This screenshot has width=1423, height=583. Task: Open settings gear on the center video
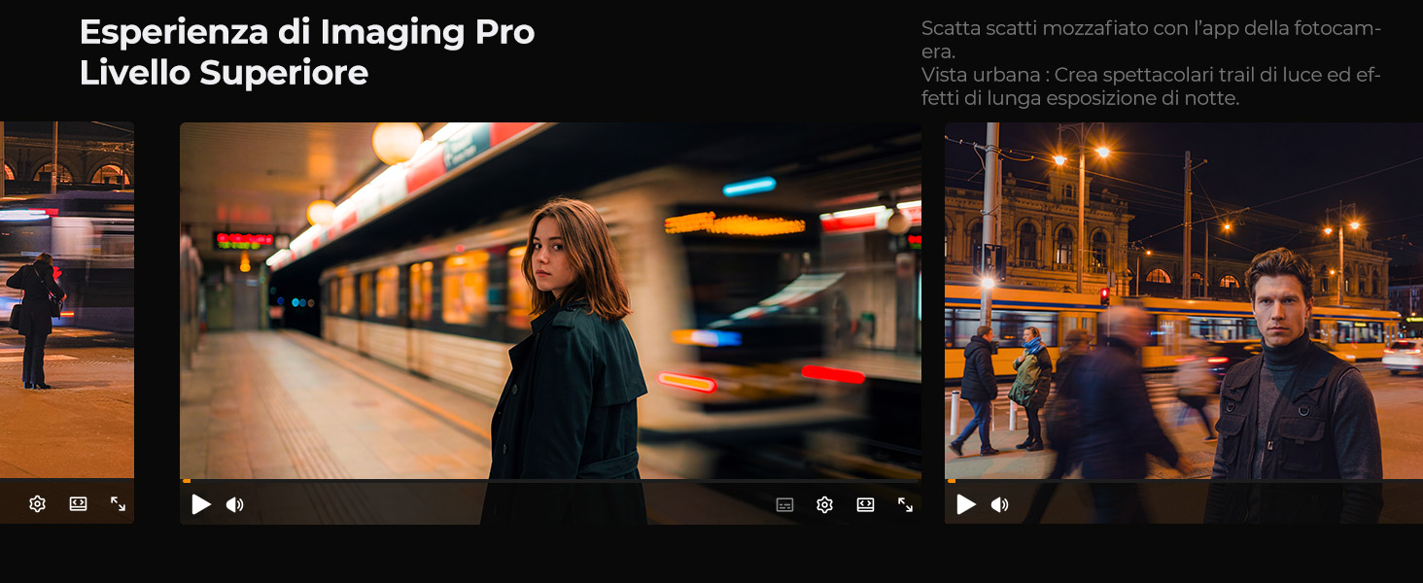tap(825, 504)
